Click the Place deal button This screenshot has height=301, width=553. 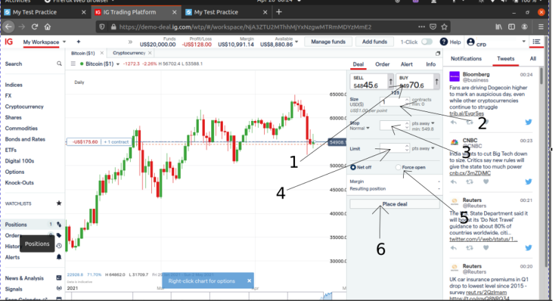395,204
